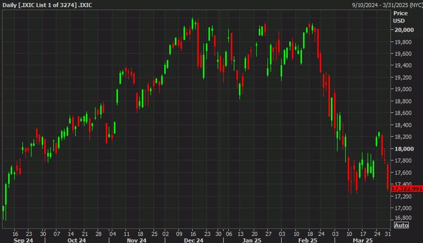Select the red 17,322.991 last price tag
Viewport: 423px width, 243px height.
point(407,189)
